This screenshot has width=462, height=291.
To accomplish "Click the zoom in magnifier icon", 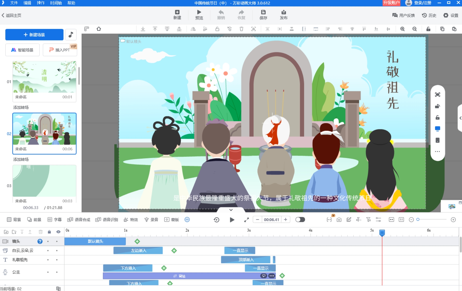I will coord(403,29).
